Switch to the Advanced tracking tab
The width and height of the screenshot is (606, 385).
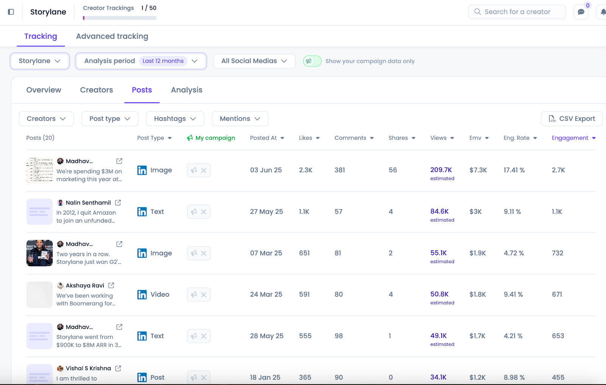click(x=112, y=36)
